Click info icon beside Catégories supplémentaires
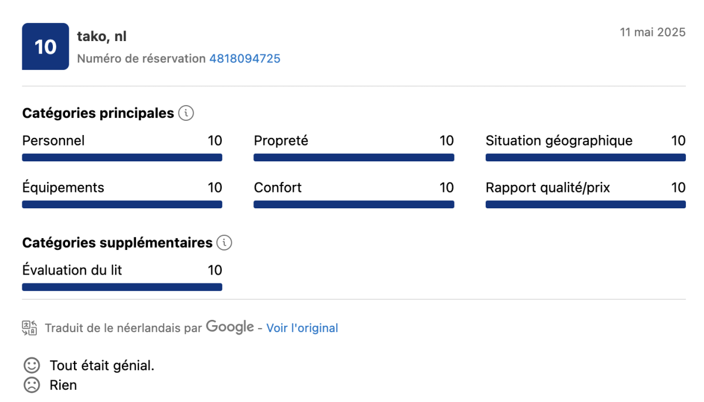The width and height of the screenshot is (704, 402). coord(224,242)
